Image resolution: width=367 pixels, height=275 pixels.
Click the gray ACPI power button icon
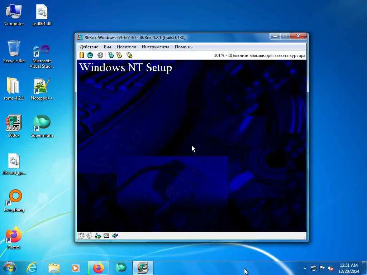point(100,55)
